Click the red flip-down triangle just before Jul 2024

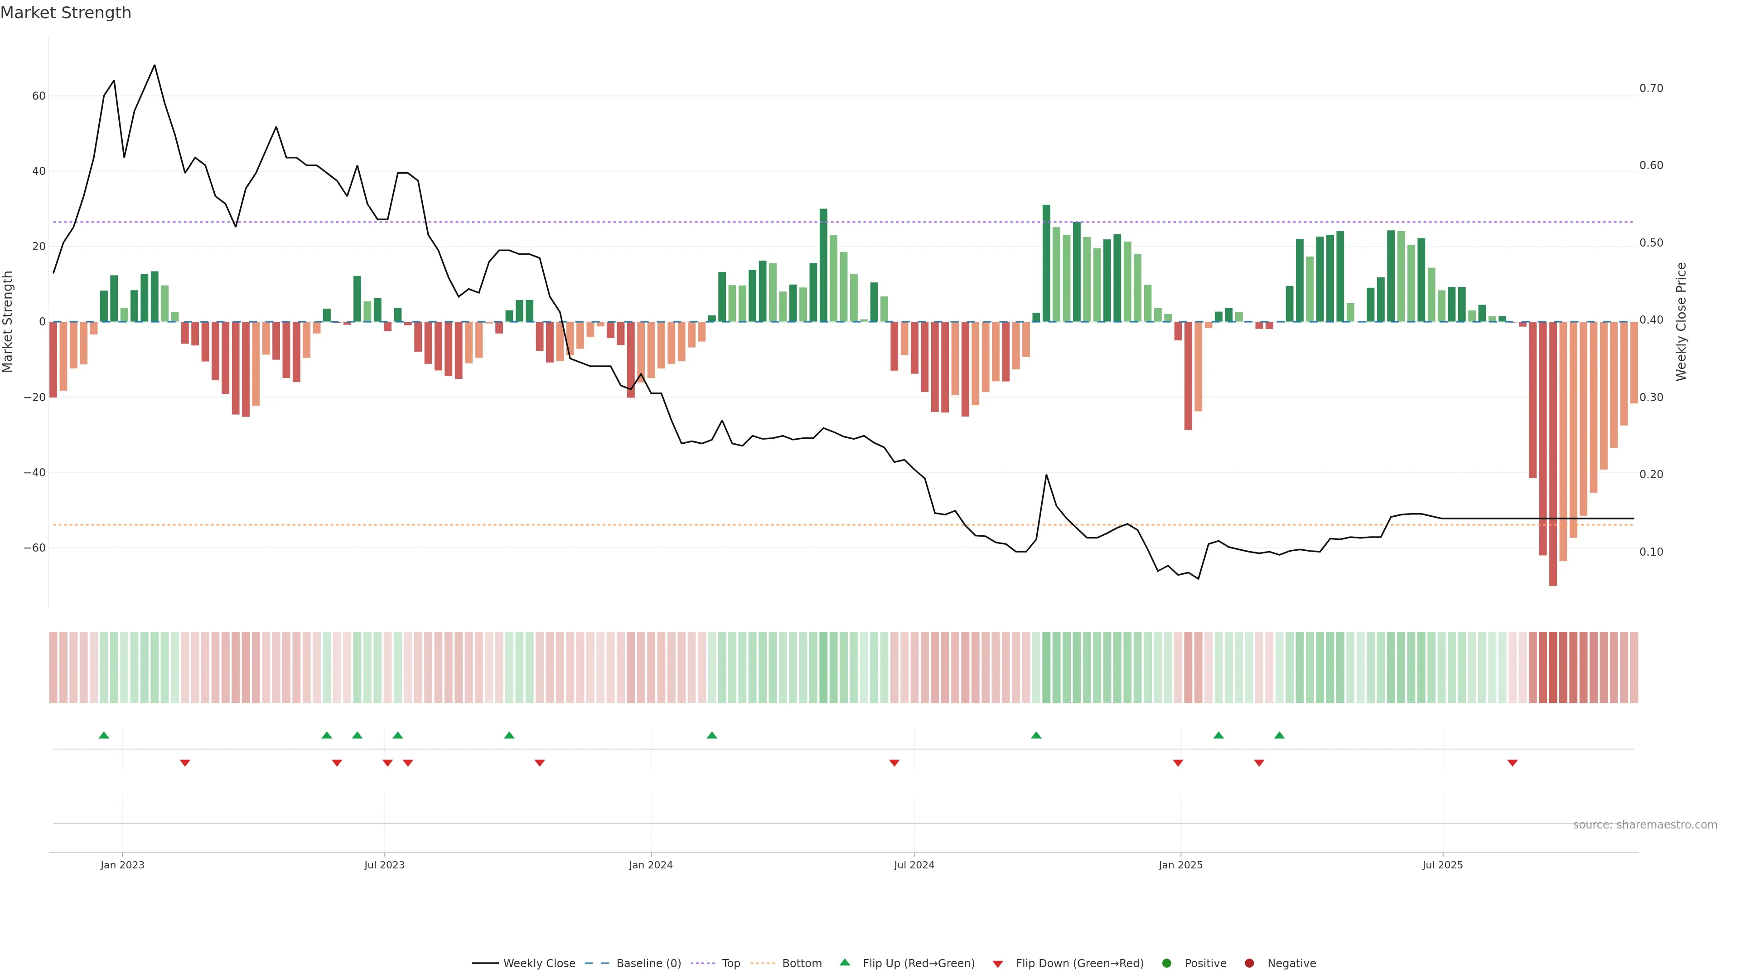894,763
